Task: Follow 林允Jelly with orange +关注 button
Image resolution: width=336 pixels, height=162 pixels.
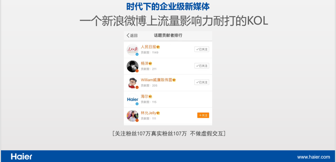Action: (203, 115)
